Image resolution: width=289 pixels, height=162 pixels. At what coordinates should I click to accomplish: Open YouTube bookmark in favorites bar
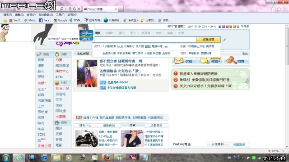click(x=15, y=20)
